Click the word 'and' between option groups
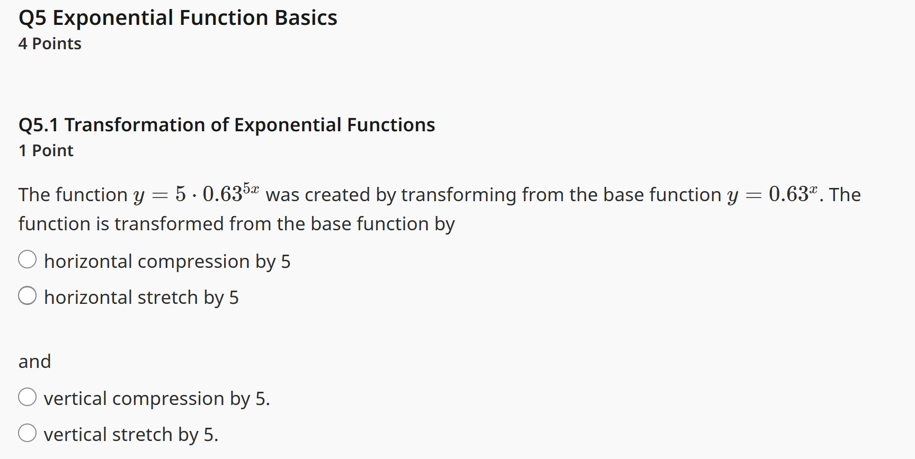Screen dimensions: 915x459 point(34,361)
